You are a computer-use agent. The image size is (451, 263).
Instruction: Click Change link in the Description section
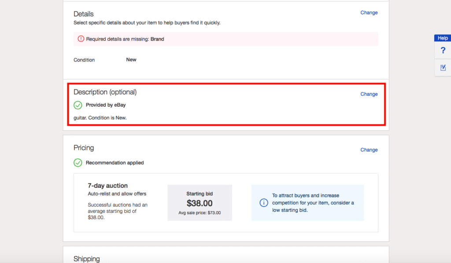[x=369, y=94]
